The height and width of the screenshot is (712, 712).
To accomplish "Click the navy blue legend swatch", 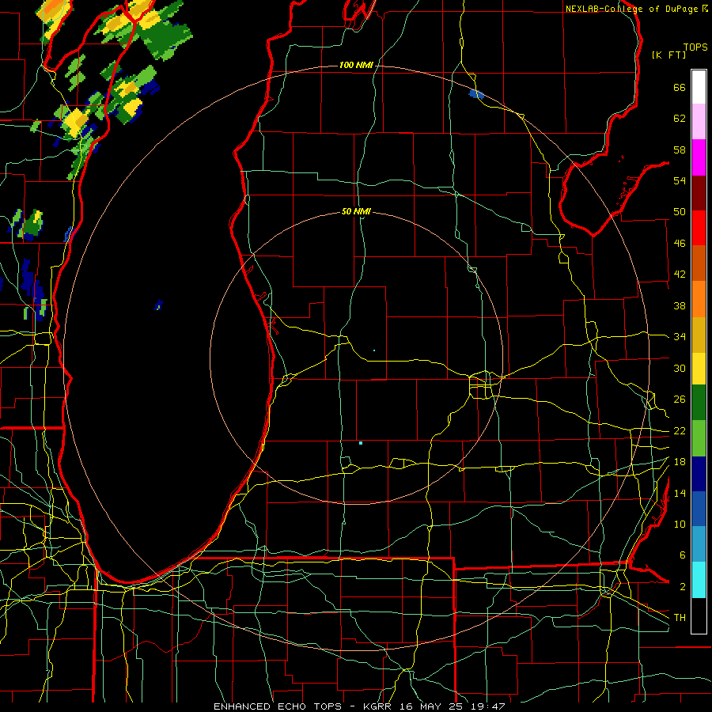I will [699, 474].
